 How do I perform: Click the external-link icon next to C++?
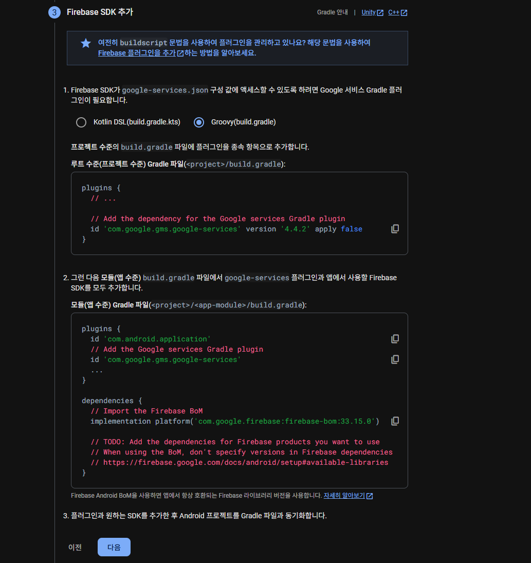404,12
